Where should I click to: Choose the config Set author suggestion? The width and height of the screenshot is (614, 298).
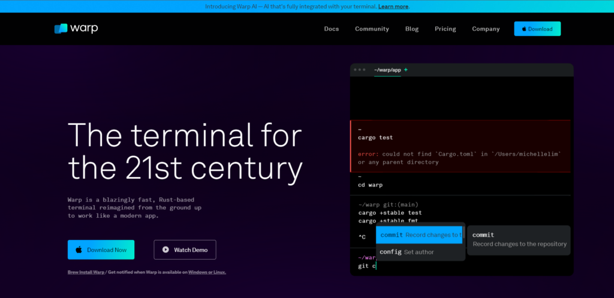click(407, 252)
